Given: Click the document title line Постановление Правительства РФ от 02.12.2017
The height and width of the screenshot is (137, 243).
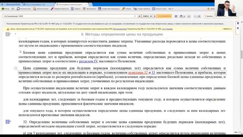Looking at the screenshot, I should pyautogui.click(x=115, y=24).
